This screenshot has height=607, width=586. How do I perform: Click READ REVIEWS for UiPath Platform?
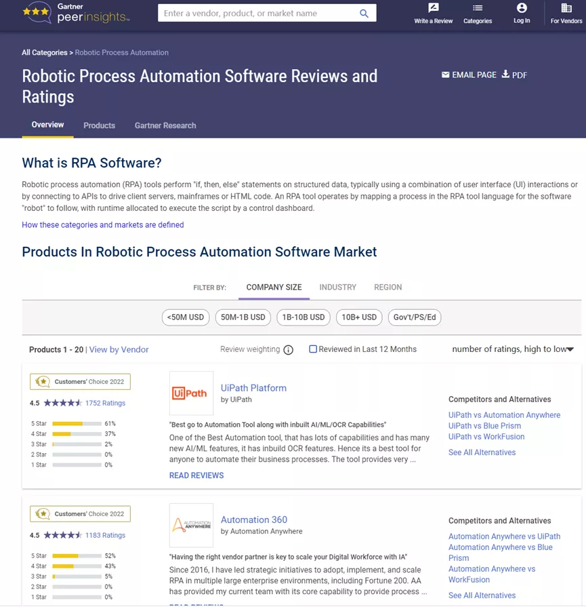[196, 475]
